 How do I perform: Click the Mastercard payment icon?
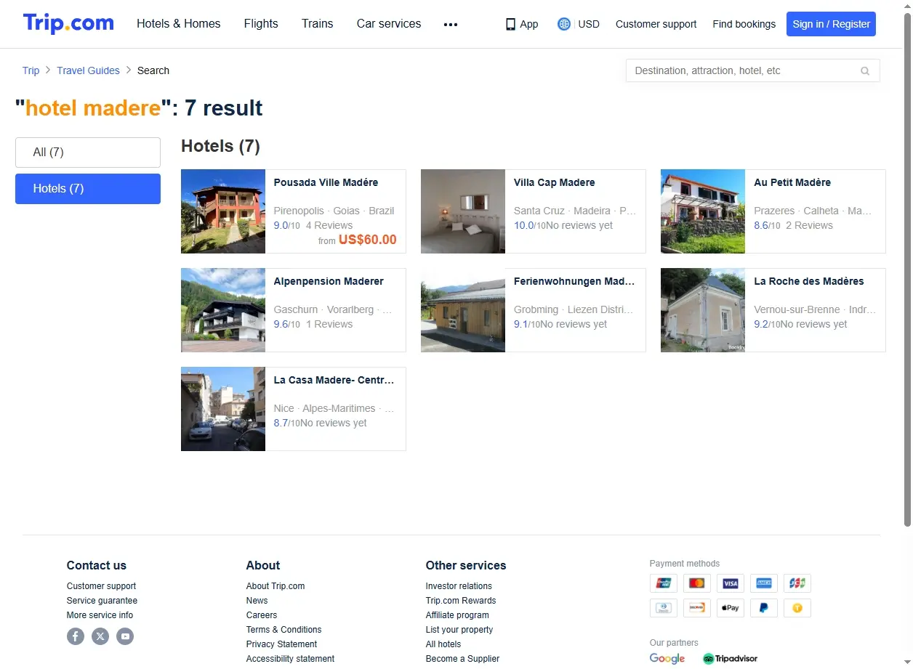click(696, 583)
